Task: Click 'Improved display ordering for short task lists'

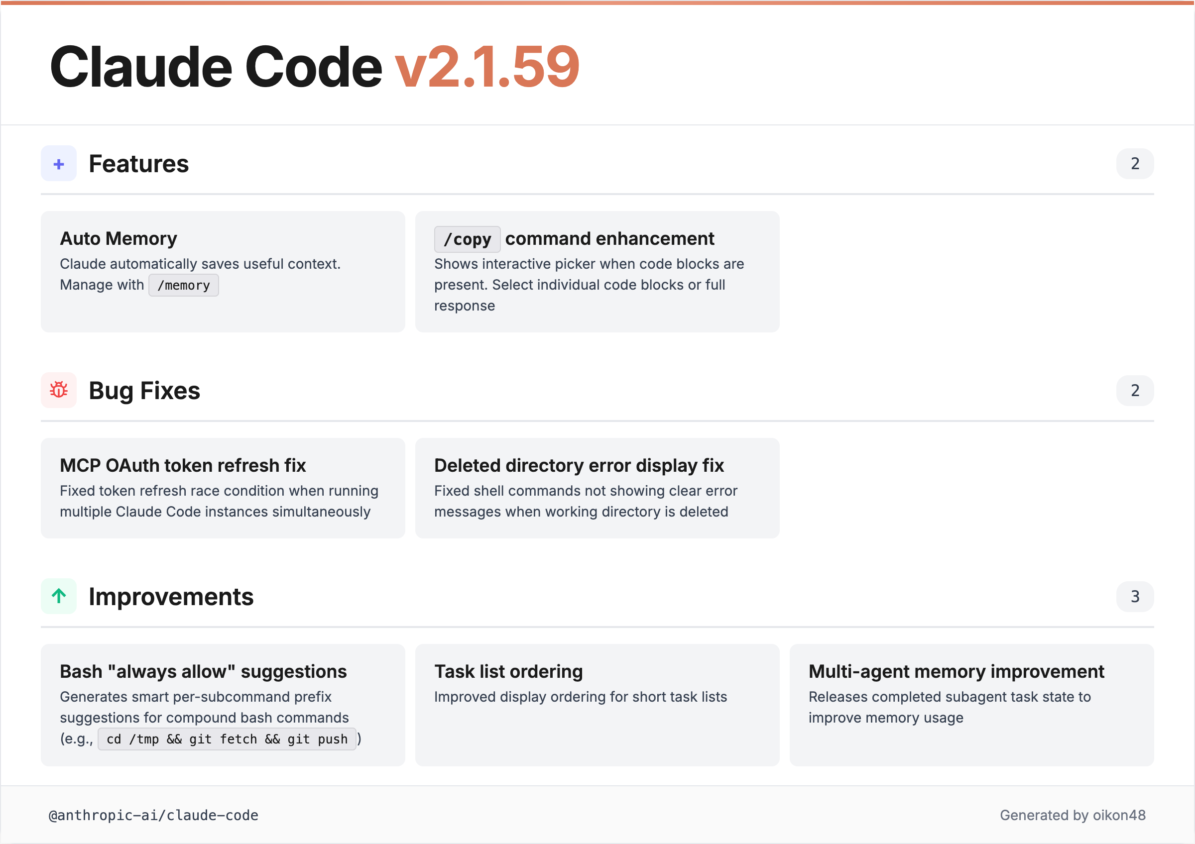Action: [x=581, y=697]
